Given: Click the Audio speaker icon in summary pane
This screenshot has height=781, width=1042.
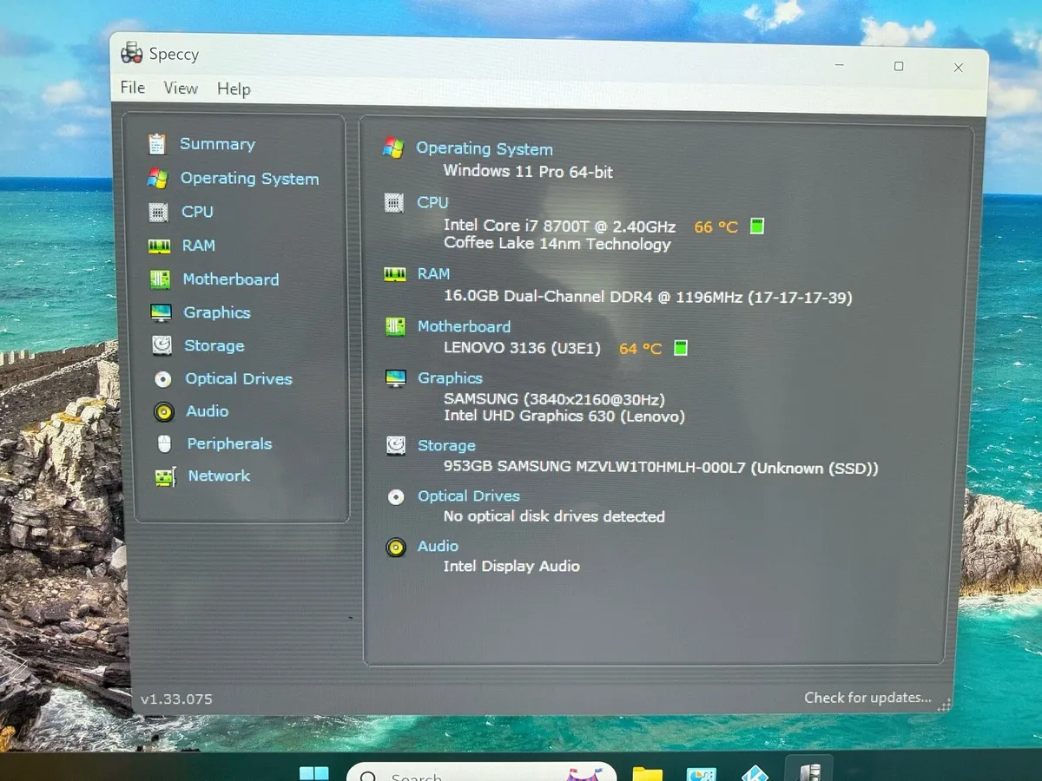Looking at the screenshot, I should click(396, 548).
